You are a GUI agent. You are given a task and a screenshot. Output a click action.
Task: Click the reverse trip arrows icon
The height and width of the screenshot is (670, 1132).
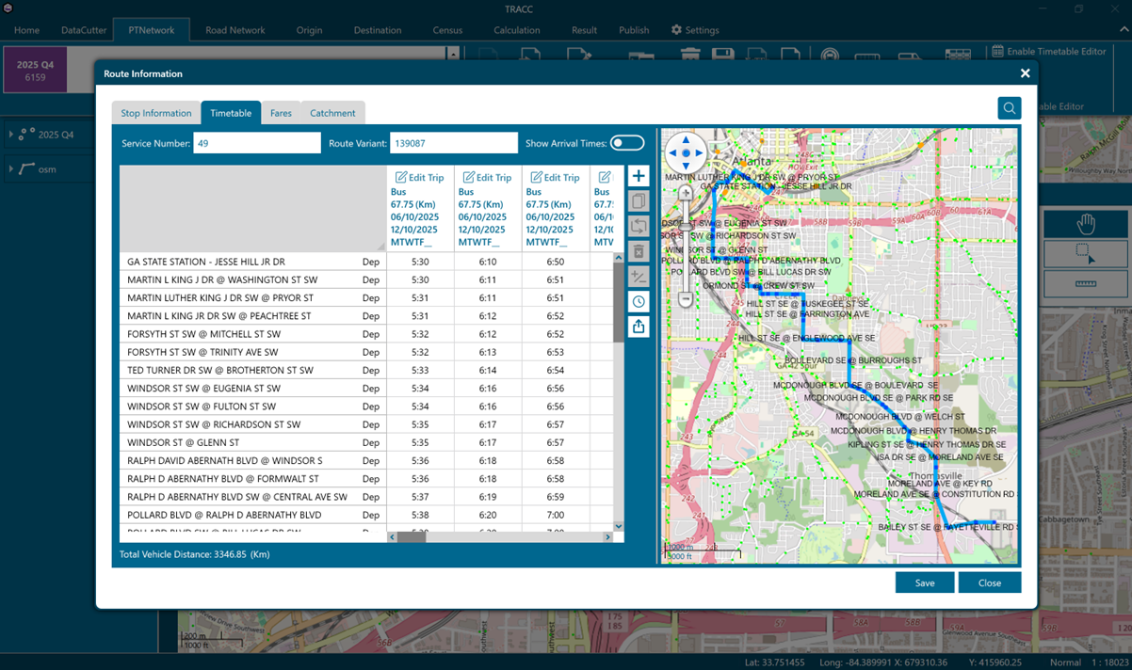coord(639,227)
